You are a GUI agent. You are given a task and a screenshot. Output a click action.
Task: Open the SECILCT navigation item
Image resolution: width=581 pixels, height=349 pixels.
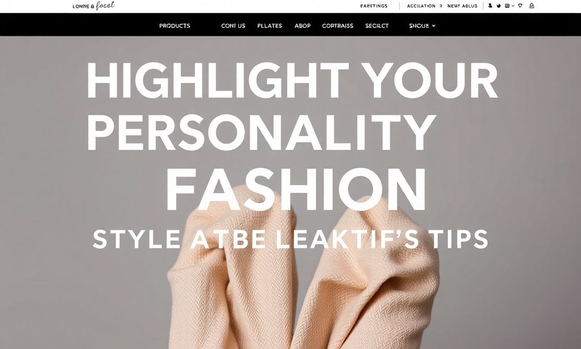click(377, 26)
